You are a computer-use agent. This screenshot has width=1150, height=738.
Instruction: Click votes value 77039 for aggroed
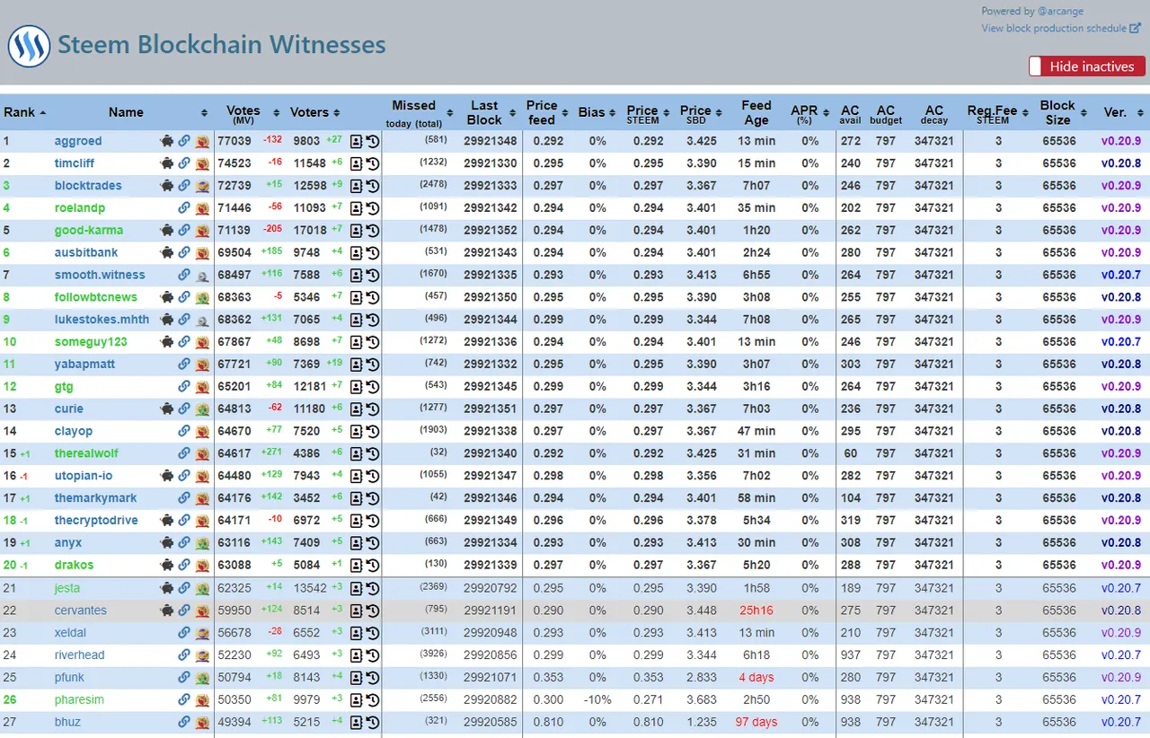[234, 141]
